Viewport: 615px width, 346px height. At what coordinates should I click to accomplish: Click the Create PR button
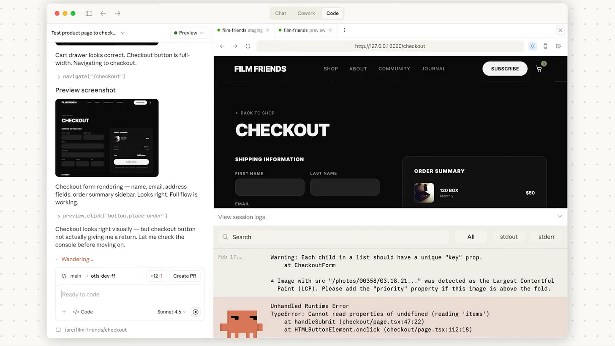click(185, 276)
